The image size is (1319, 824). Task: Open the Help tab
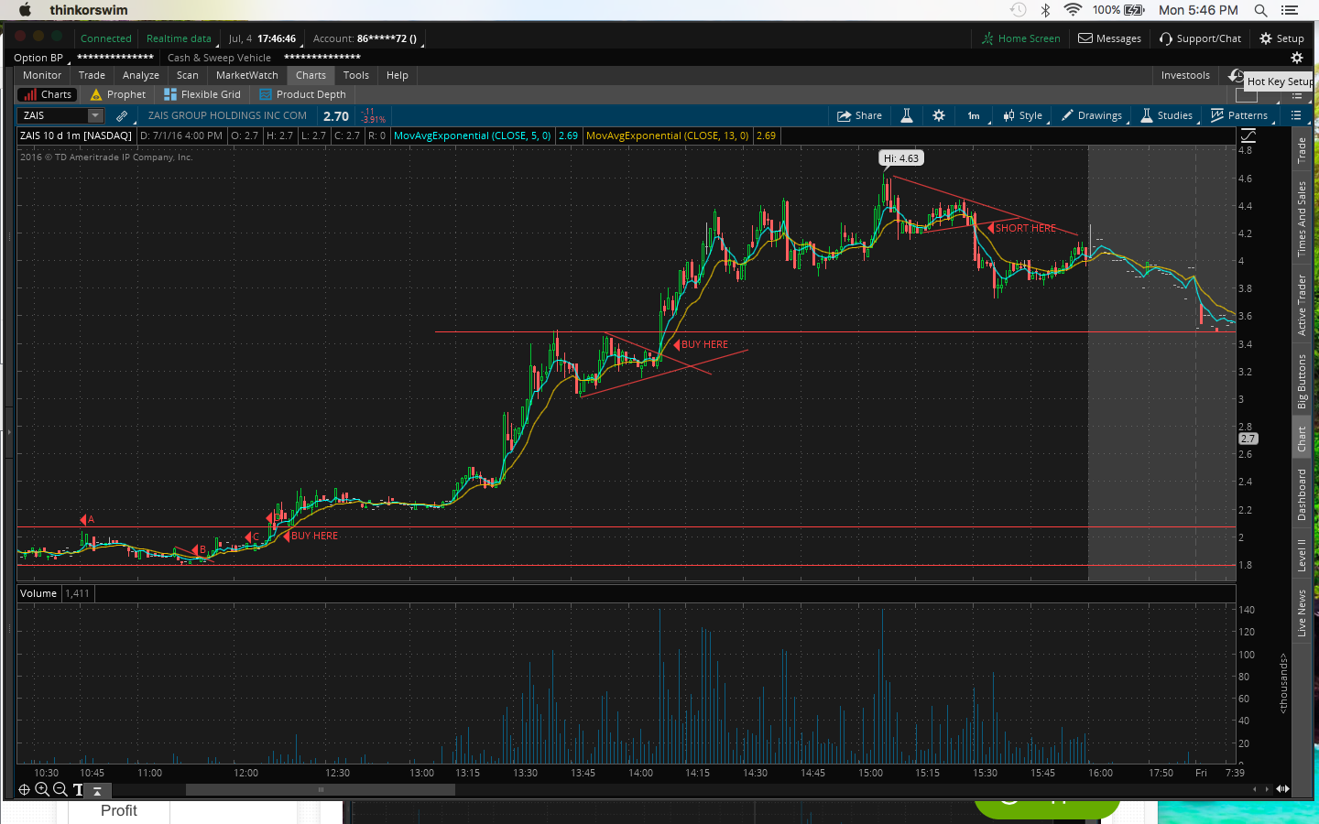398,75
